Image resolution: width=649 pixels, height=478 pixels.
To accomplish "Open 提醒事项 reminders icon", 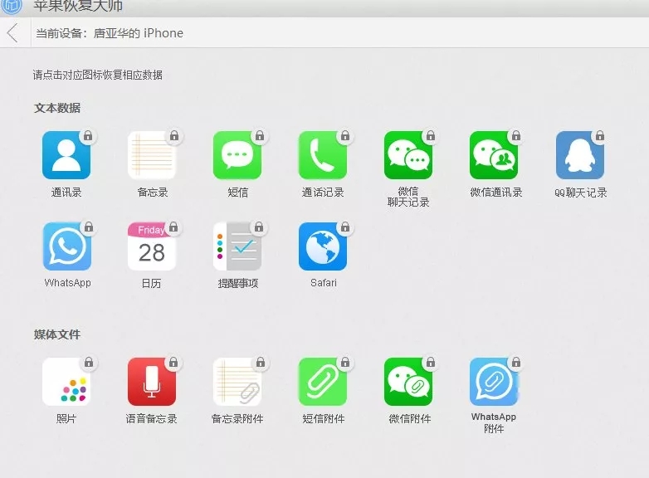I will (x=237, y=246).
